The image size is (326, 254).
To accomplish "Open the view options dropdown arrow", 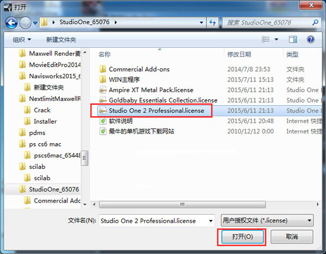I will [277, 39].
